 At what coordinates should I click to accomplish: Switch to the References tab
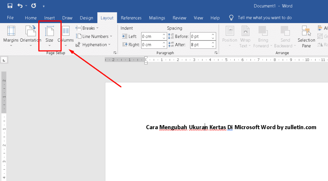click(131, 18)
